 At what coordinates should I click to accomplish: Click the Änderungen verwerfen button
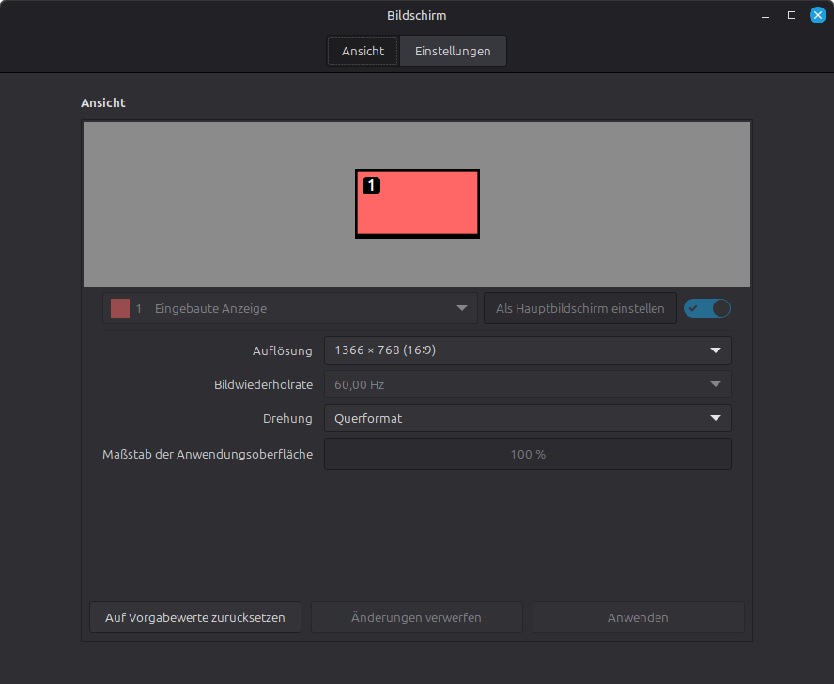[416, 617]
